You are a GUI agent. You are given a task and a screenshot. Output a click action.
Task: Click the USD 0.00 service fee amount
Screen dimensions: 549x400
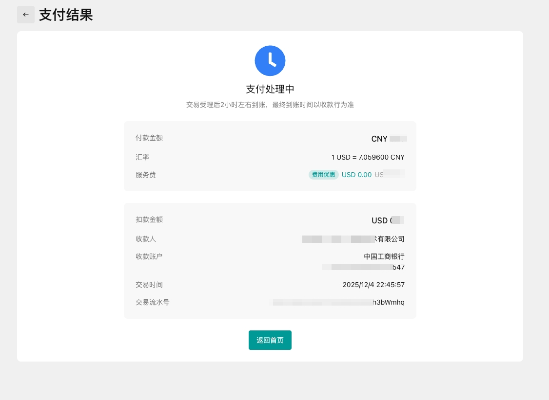pos(356,175)
